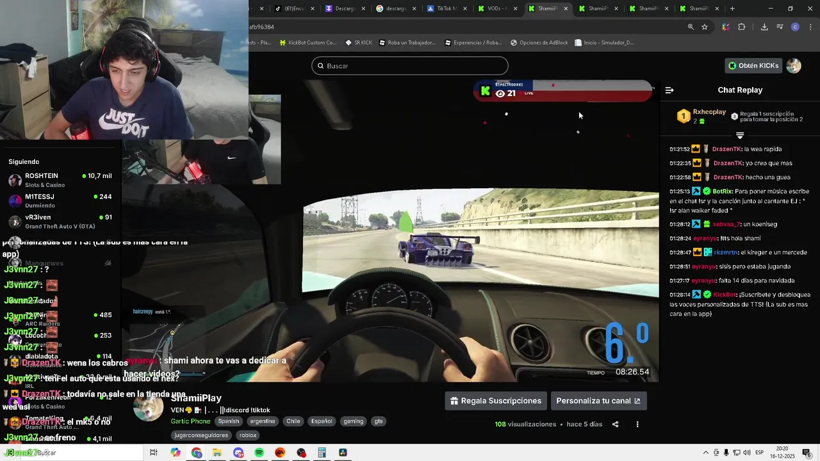Switch to the Google descarga browser tab

[395, 8]
